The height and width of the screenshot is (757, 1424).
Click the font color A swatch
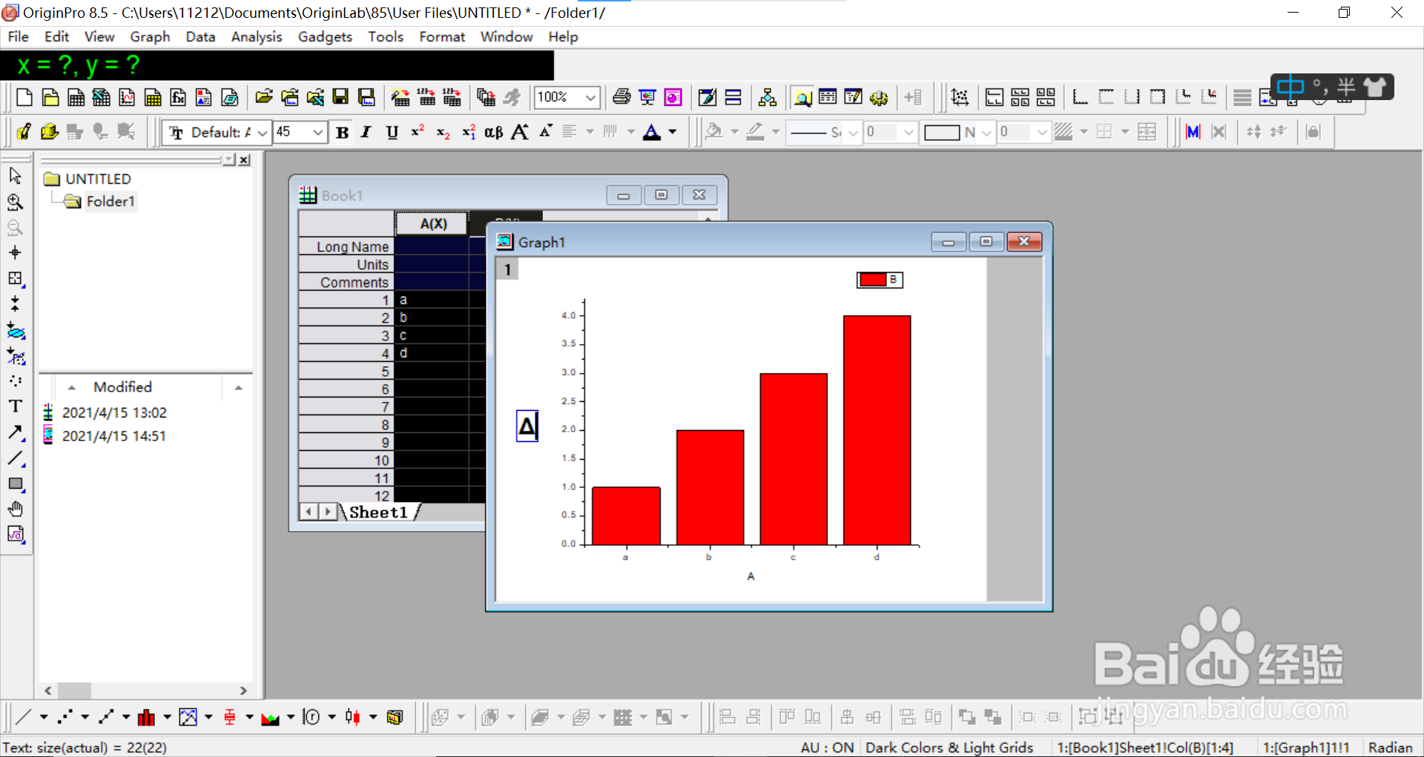(x=652, y=132)
